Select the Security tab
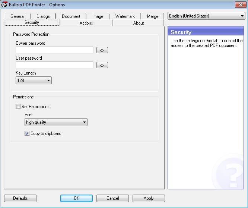248x208 pixels. [32, 22]
